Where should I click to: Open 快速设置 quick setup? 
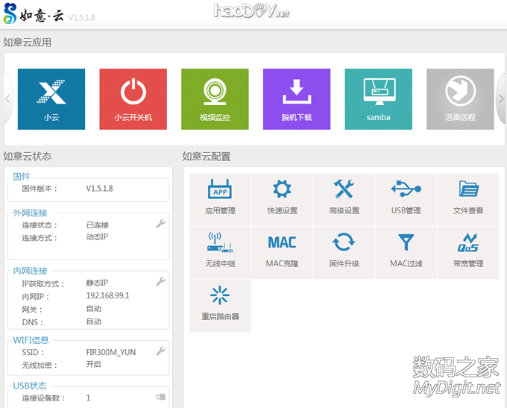click(282, 199)
